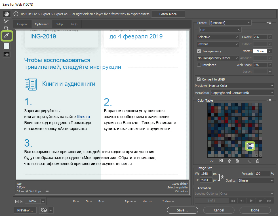Click the image Height field

pos(206,180)
